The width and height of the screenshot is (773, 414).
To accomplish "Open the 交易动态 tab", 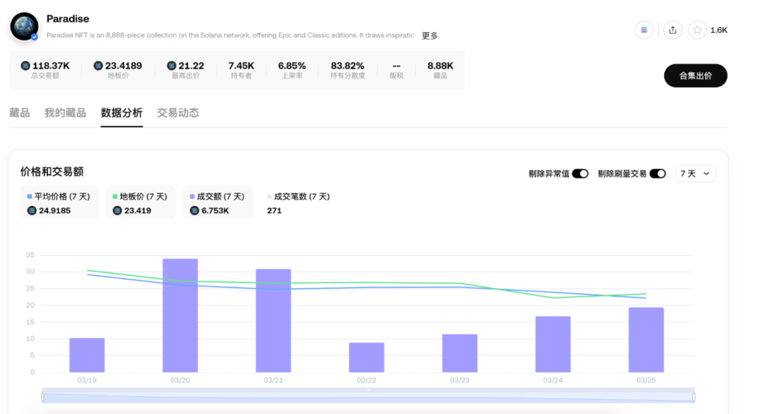I will [x=178, y=113].
